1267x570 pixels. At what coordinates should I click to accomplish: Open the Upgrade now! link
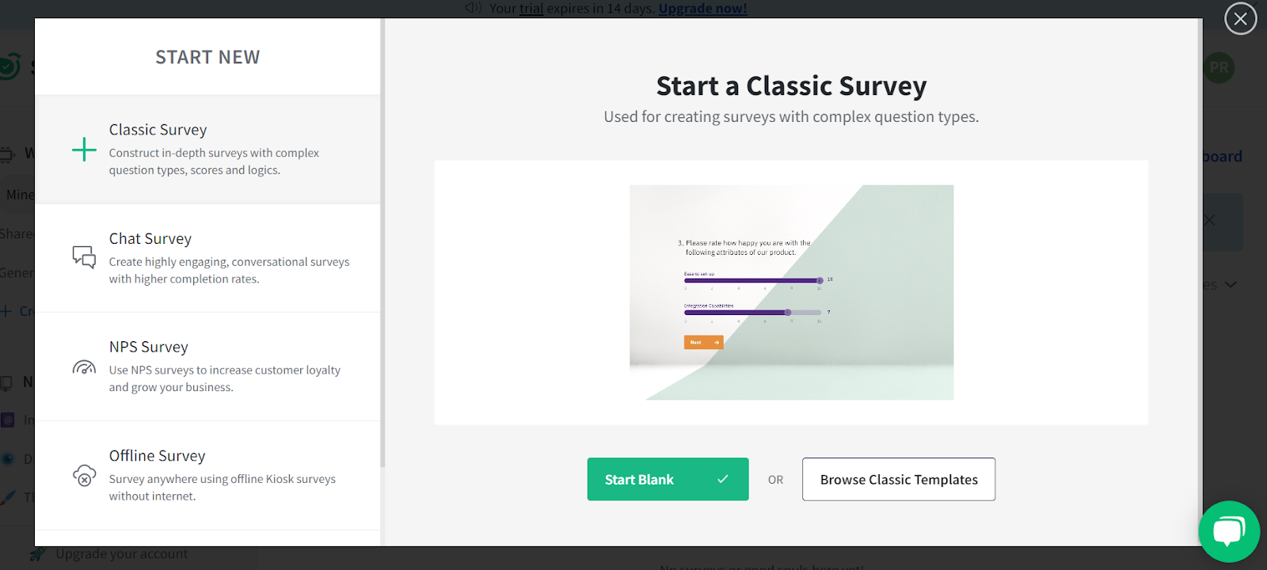coord(702,9)
